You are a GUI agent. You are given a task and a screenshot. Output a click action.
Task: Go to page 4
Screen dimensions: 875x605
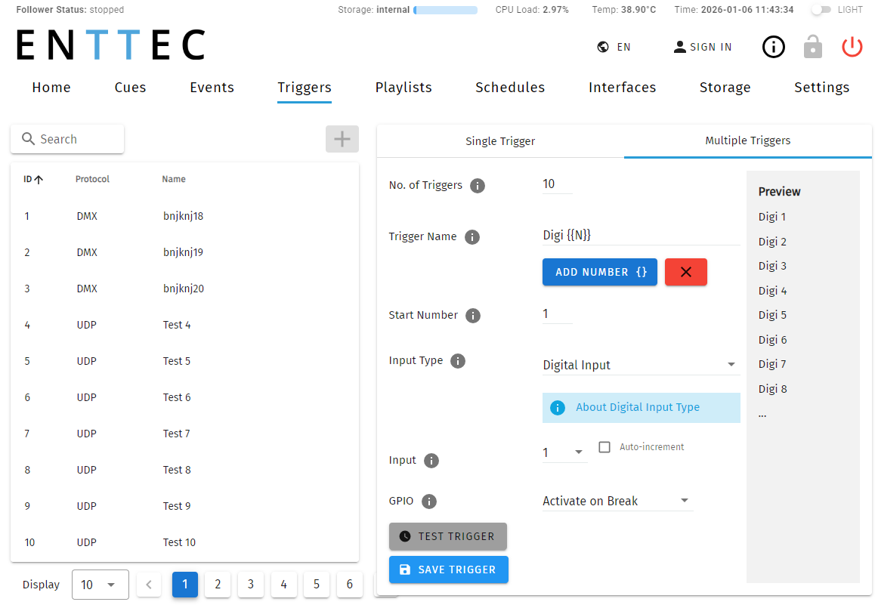coord(283,585)
